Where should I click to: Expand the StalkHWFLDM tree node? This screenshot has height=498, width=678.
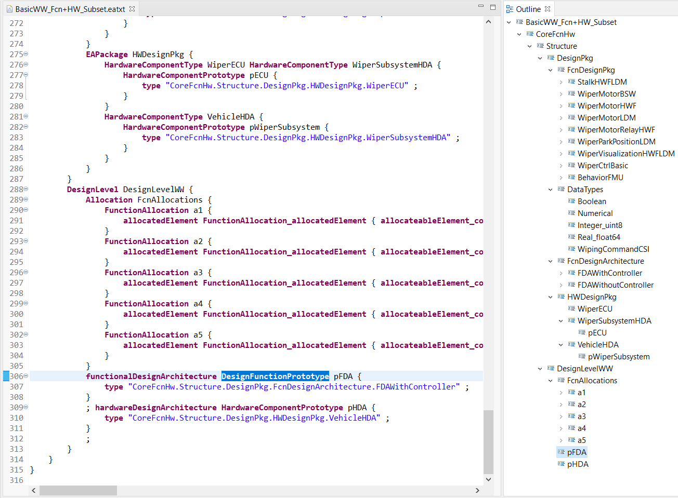(561, 82)
